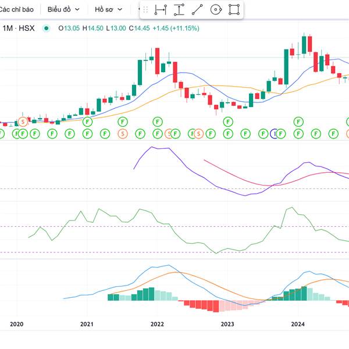Open the lower-row orange S marker in mid-2022
This screenshot has width=349, height=349.
[x=198, y=134]
